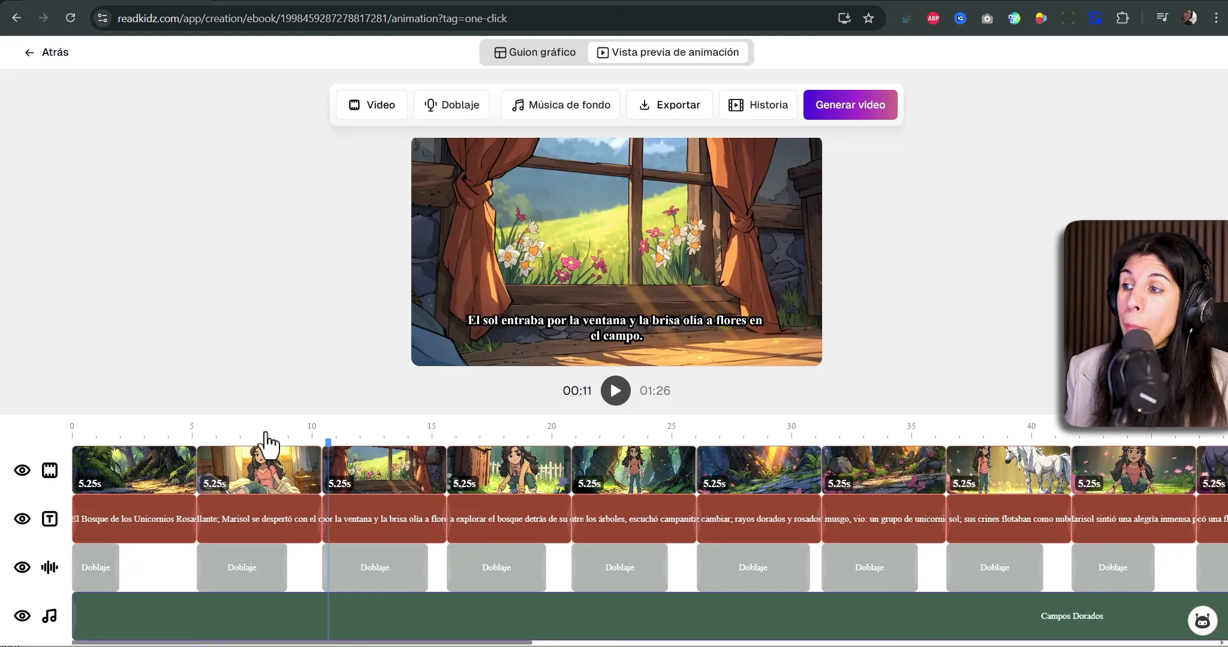Hide the subtitle text track using the eye icon
1228x647 pixels.
point(22,519)
